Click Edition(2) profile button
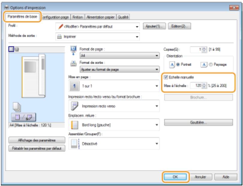243x186 pixels. (x=179, y=26)
